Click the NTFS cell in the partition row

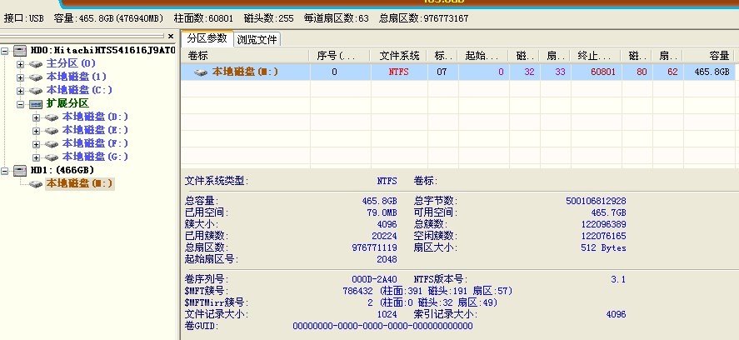pyautogui.click(x=399, y=72)
